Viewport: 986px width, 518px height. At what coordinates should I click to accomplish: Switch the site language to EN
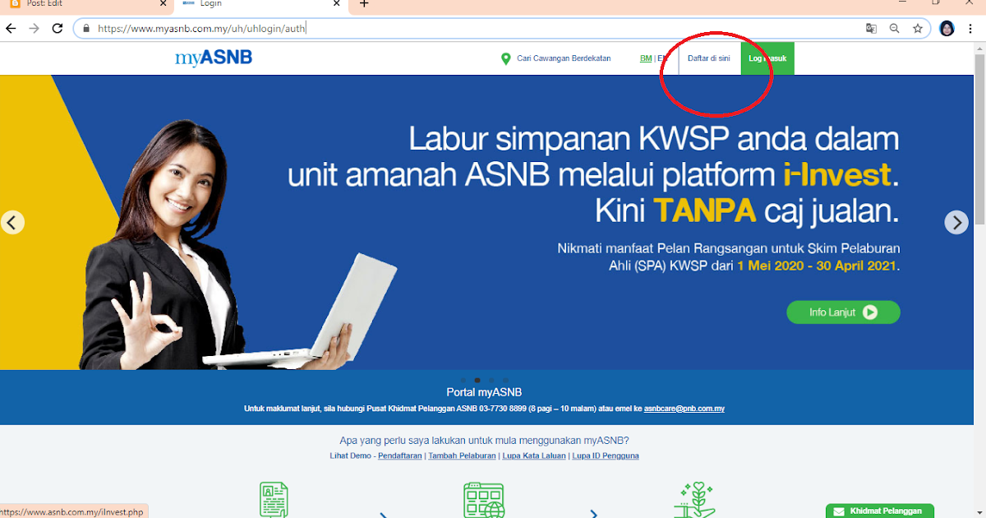[661, 58]
